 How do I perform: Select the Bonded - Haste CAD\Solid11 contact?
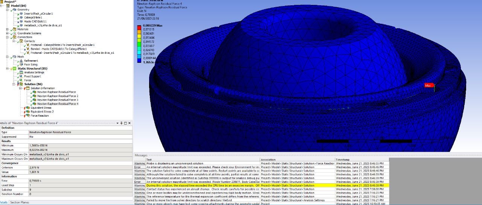coord(58,49)
